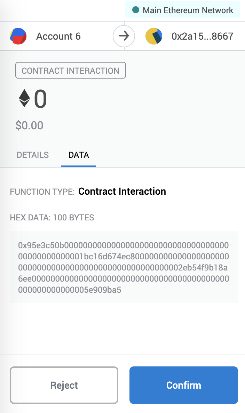Click the Account 6 avatar icon

click(x=18, y=36)
